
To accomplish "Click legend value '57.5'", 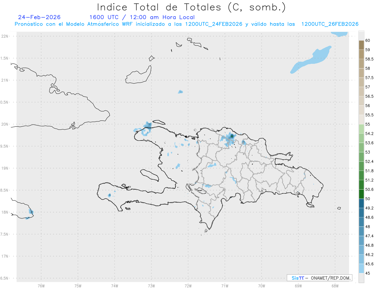I will click(x=369, y=78).
